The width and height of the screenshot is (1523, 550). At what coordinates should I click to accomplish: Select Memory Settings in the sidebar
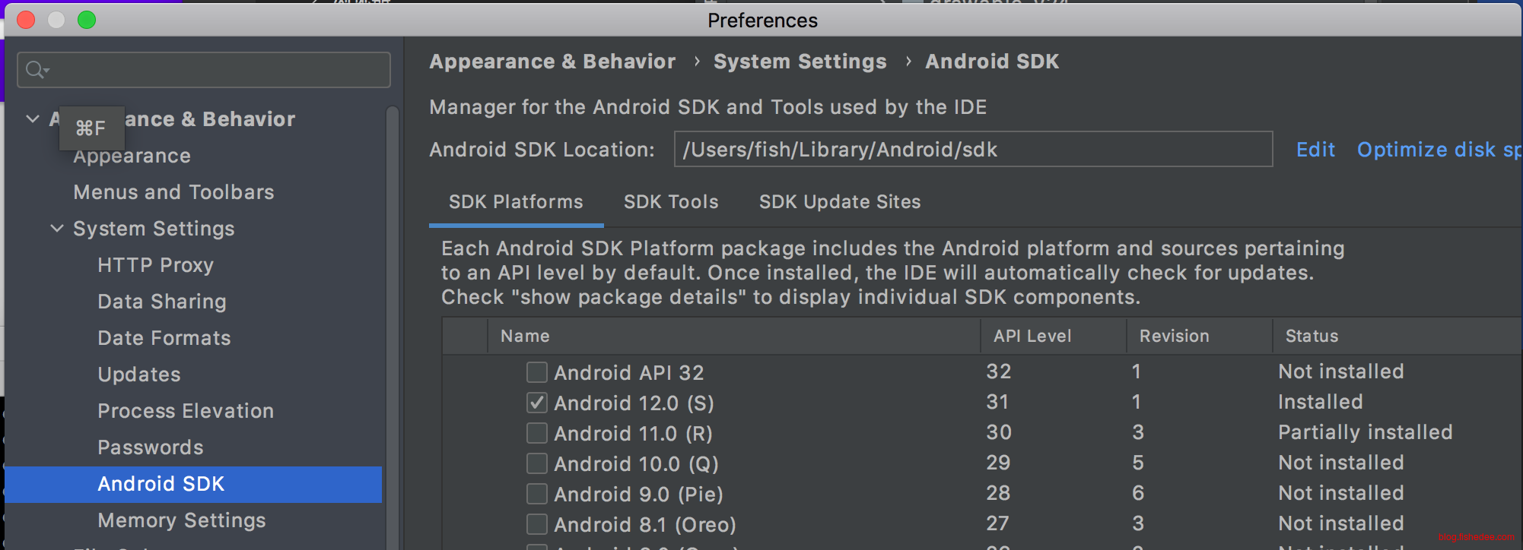(181, 520)
